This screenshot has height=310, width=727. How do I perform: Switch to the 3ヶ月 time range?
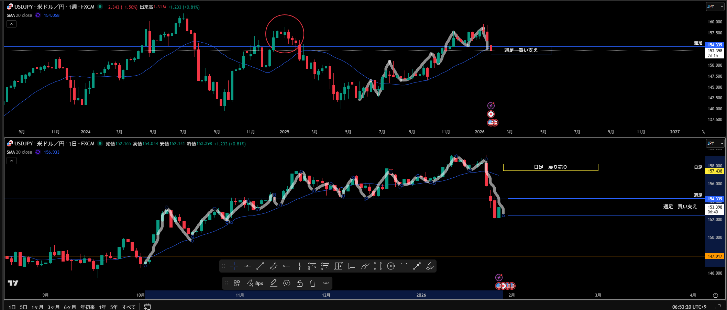(x=53, y=307)
